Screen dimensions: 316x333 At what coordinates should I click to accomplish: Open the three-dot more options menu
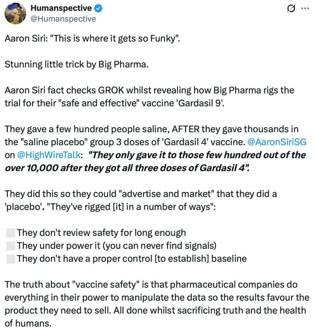[304, 9]
